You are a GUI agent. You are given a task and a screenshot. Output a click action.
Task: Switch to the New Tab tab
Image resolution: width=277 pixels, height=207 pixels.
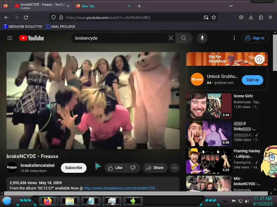click(x=103, y=6)
